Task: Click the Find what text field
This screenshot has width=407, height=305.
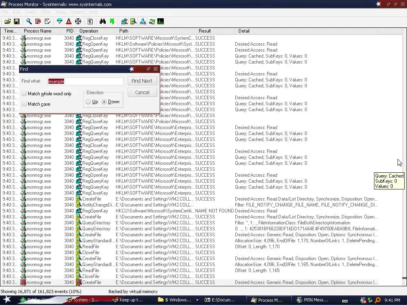Action: point(86,81)
